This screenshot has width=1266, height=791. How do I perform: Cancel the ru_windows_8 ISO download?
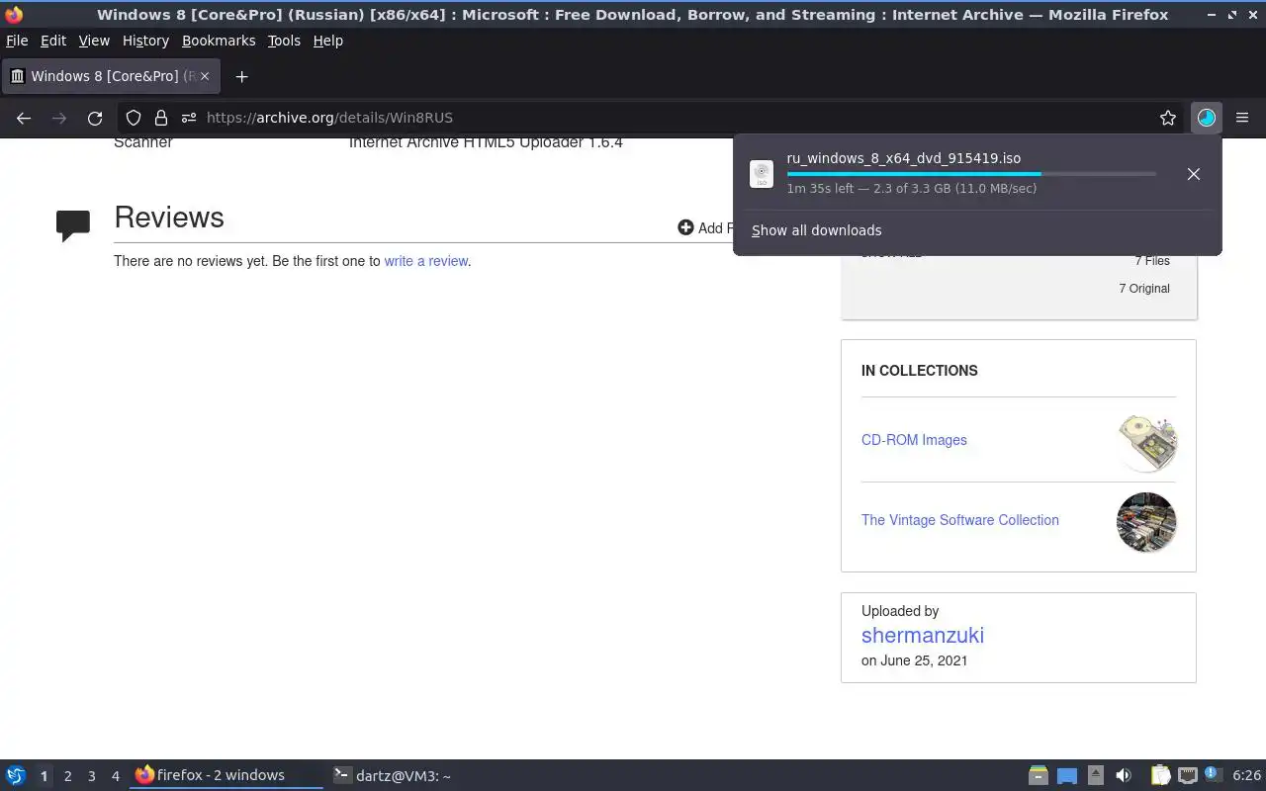pyautogui.click(x=1194, y=174)
